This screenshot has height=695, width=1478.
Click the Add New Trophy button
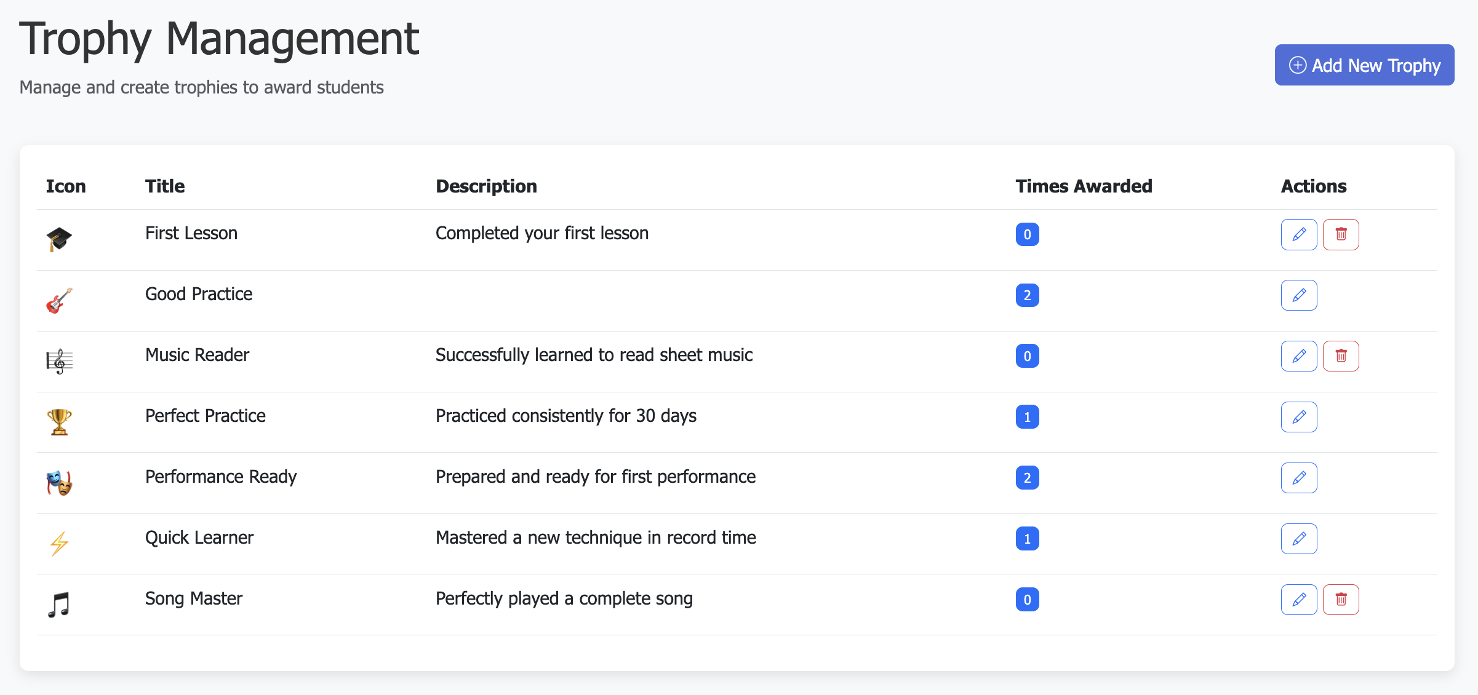pos(1364,65)
